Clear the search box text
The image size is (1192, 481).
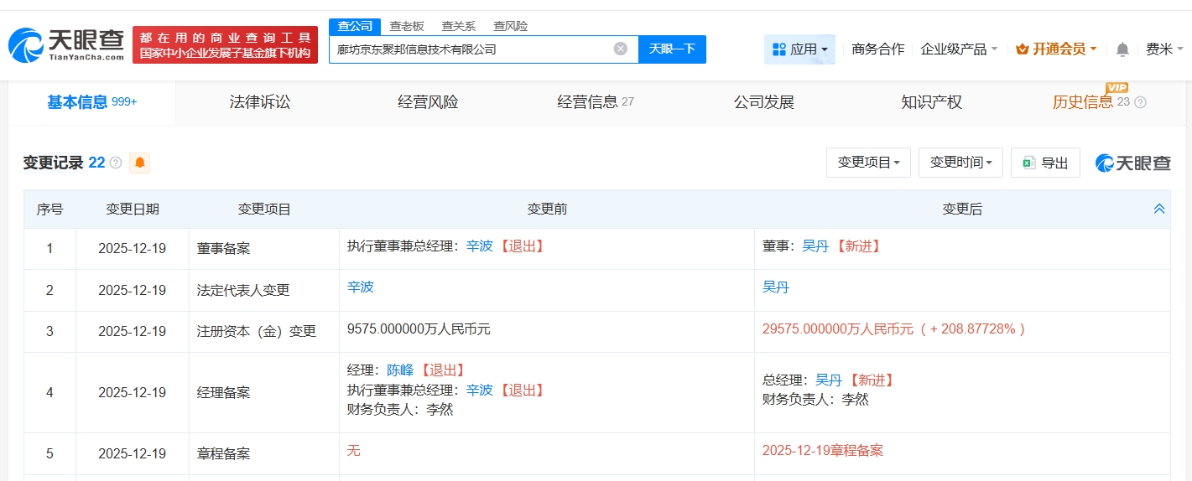pyautogui.click(x=620, y=49)
